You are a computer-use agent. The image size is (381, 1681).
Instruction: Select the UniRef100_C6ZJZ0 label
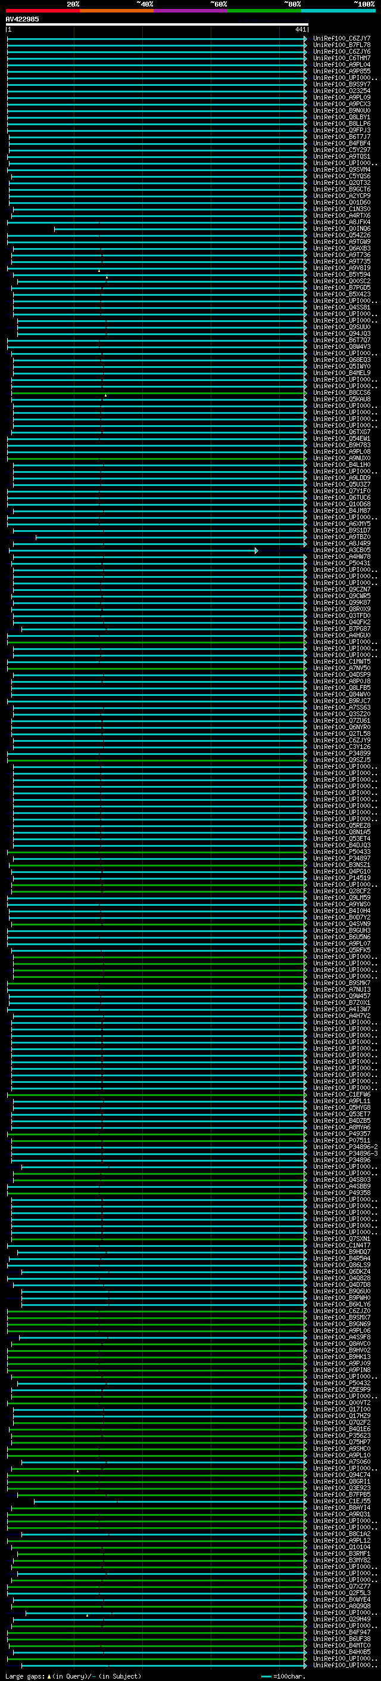pos(341,1310)
